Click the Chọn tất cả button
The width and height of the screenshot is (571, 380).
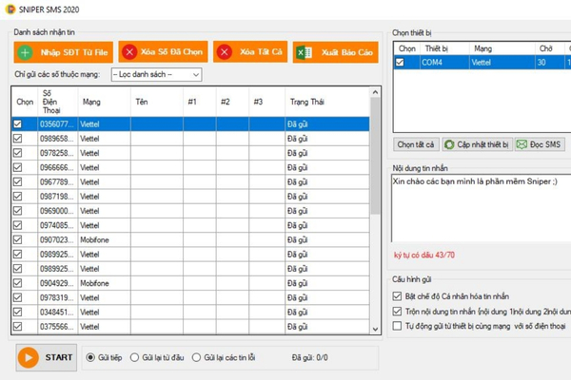tap(416, 144)
